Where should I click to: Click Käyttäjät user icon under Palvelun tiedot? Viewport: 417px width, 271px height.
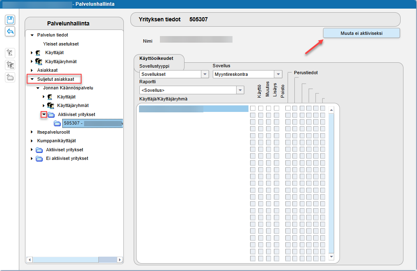point(38,53)
